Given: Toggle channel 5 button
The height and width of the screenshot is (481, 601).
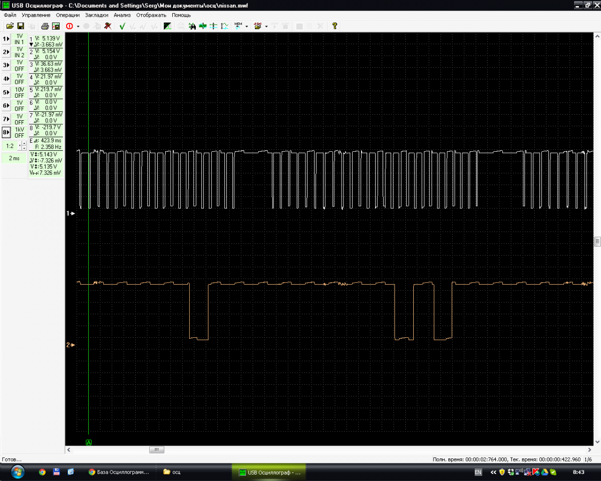Looking at the screenshot, I should [x=6, y=92].
